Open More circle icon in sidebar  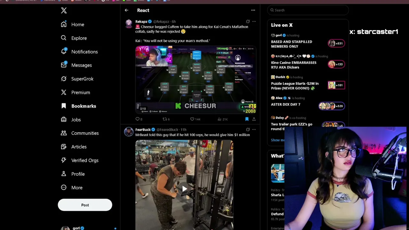click(64, 188)
